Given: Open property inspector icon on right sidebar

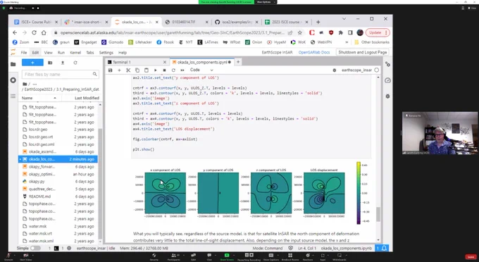Looking at the screenshot, I should [x=387, y=64].
